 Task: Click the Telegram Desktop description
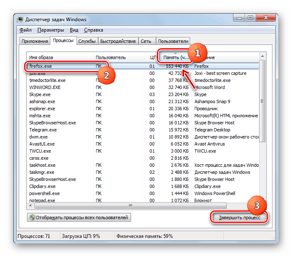coord(212,130)
